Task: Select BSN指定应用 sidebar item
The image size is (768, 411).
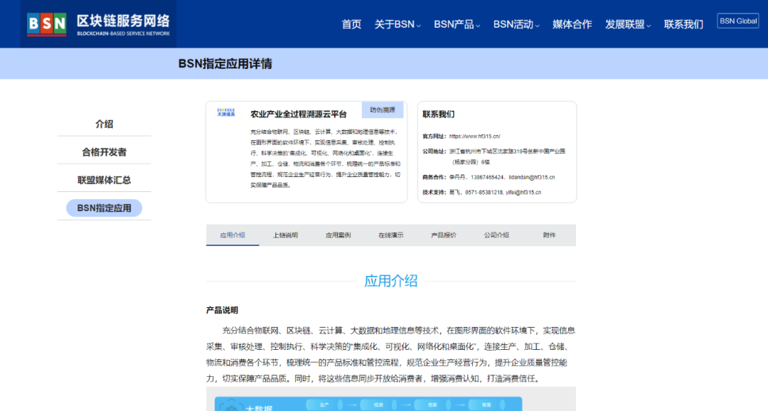Action: (104, 208)
